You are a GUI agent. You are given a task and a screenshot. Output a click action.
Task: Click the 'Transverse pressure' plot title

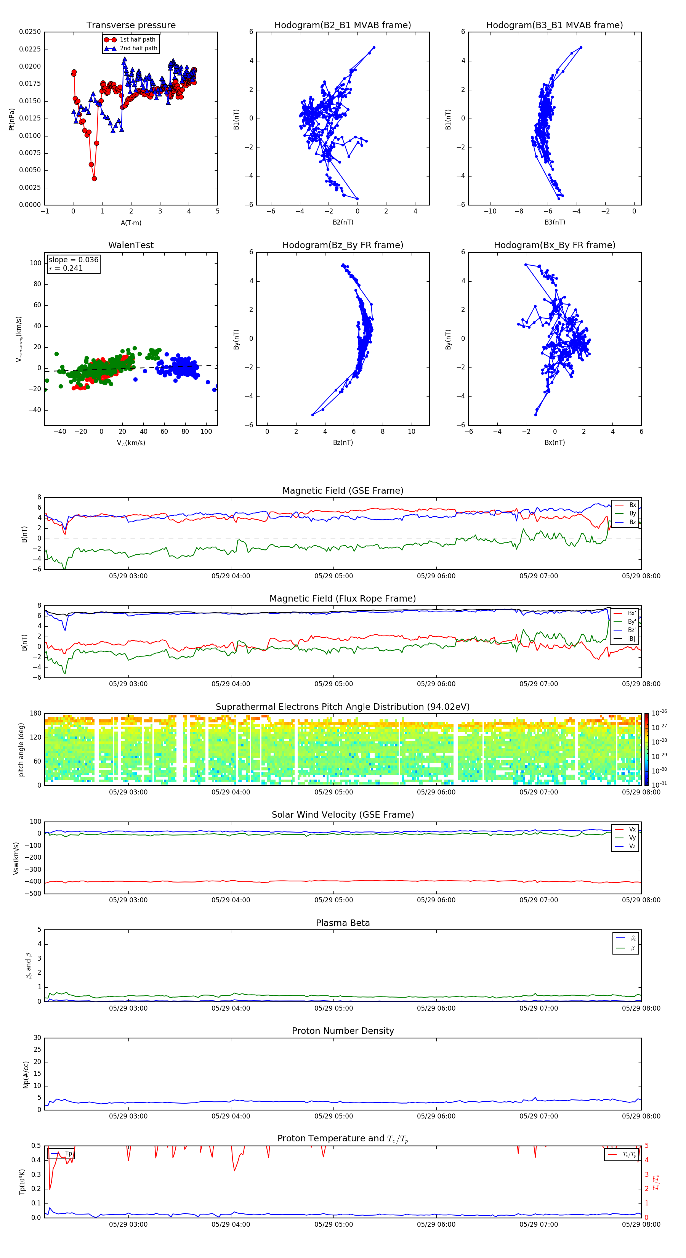[x=131, y=26]
